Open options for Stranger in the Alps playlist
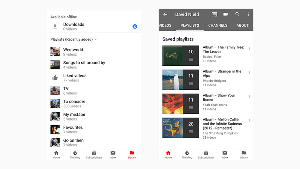Viewport: 300px width, 169px height. pyautogui.click(x=249, y=72)
